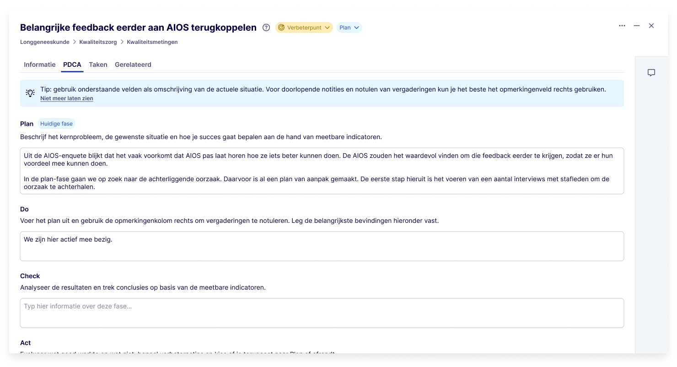
Task: Click the Verbeterpunt target icon
Action: 281,27
